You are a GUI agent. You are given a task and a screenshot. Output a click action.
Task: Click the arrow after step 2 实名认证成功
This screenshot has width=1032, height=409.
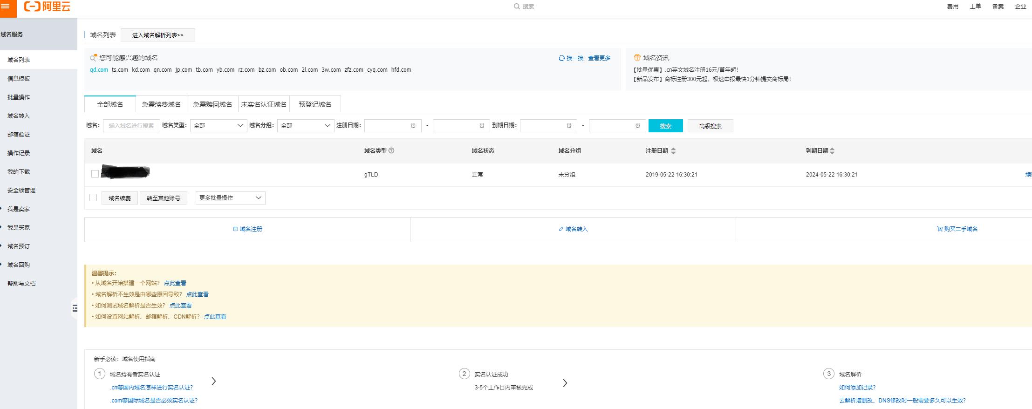click(x=565, y=383)
